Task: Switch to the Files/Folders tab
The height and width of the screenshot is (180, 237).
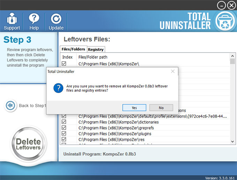Action: pos(73,49)
